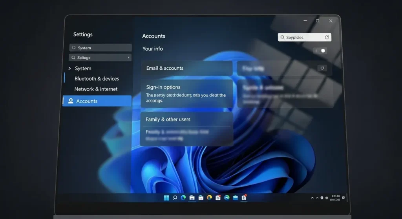Open the blue folder-shaped taskbar icon
The image size is (402, 219).
[x=236, y=197]
